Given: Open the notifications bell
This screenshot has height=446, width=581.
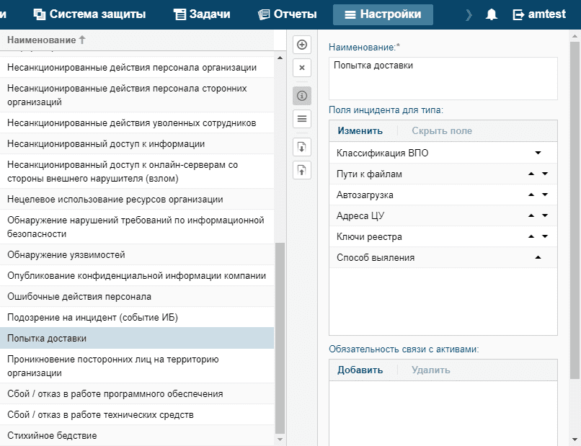Looking at the screenshot, I should coord(492,14).
